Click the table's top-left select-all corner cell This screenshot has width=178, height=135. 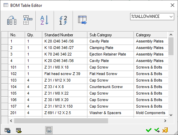(5, 35)
